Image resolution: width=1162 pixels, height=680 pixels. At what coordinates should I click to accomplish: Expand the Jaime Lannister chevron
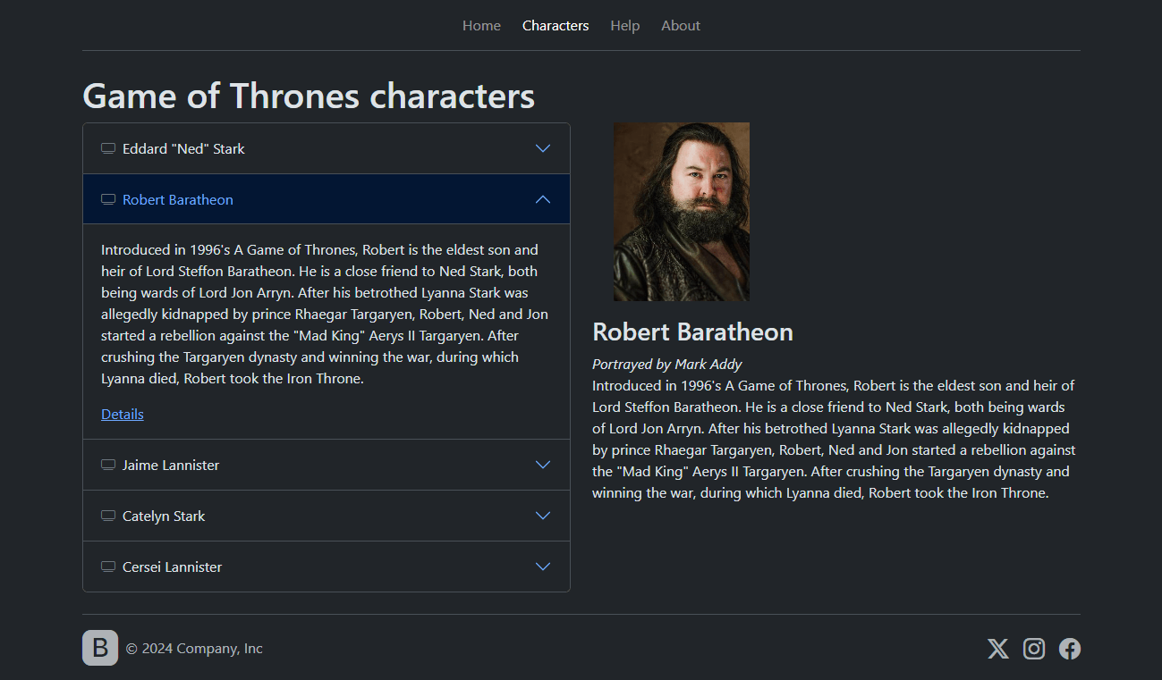tap(543, 465)
